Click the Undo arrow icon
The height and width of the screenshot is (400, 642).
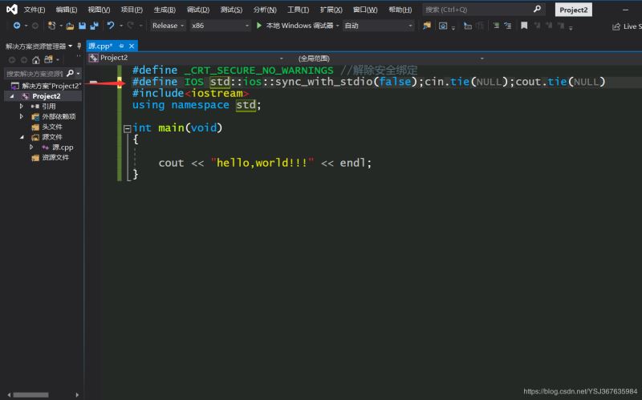tap(110, 26)
